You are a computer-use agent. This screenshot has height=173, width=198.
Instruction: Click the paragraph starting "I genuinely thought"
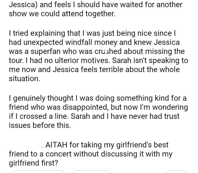point(96,111)
